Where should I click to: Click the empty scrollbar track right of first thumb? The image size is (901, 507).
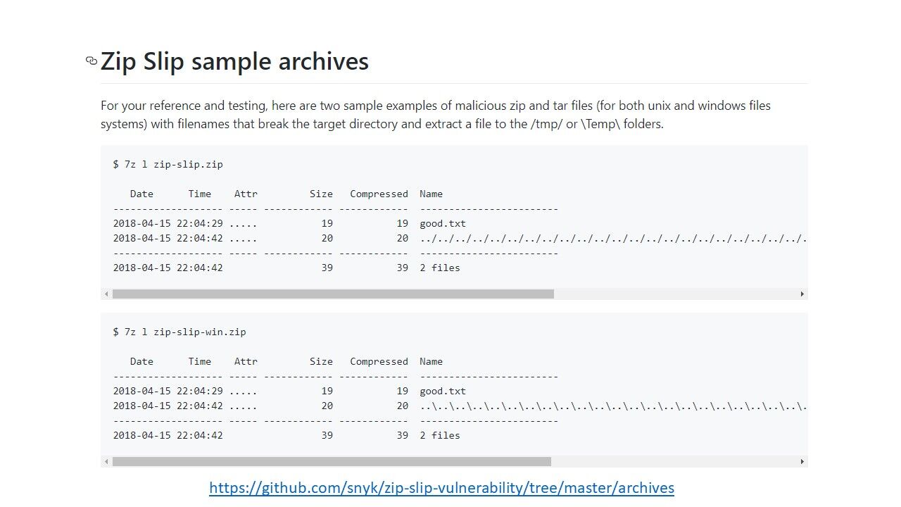[x=675, y=294]
